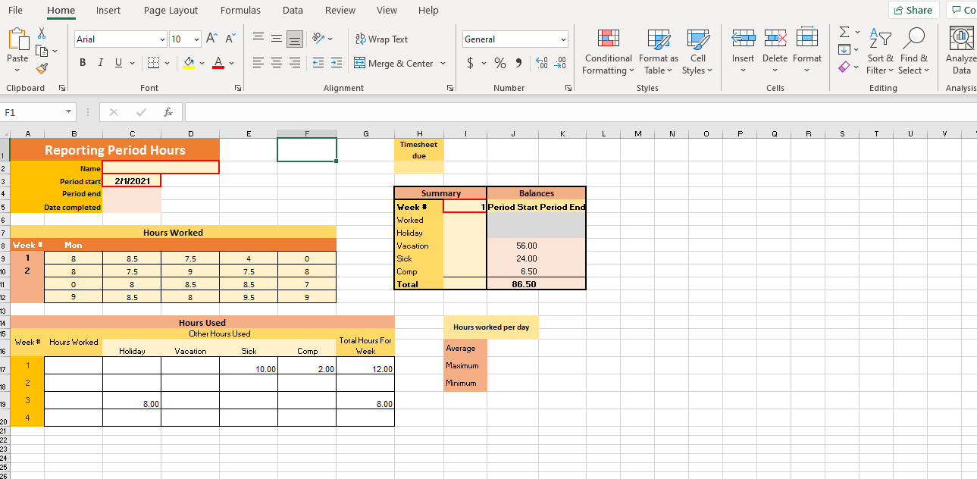
Task: Click Decrease Indent icon
Action: [318, 63]
